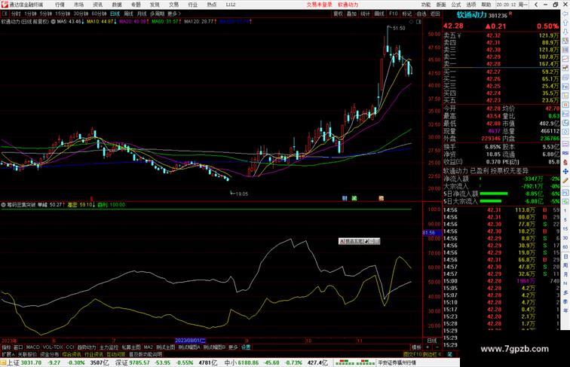Select 主力监控 indicator tab
Viewport: 570px width, 367px height.
click(109, 347)
